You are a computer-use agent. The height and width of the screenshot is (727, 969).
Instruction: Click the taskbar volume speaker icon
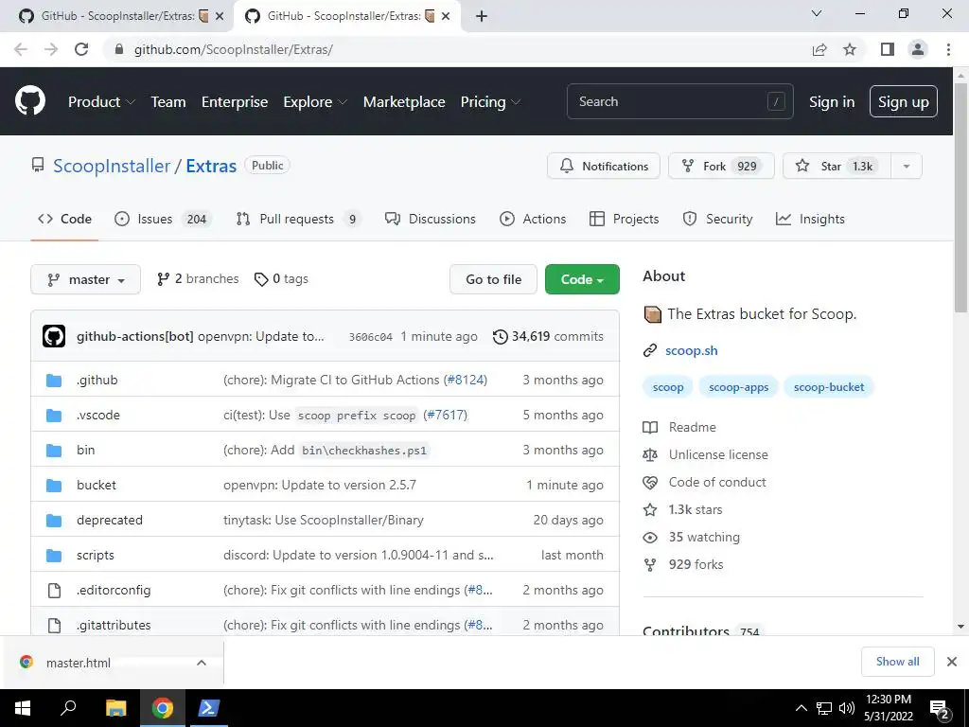click(x=846, y=708)
